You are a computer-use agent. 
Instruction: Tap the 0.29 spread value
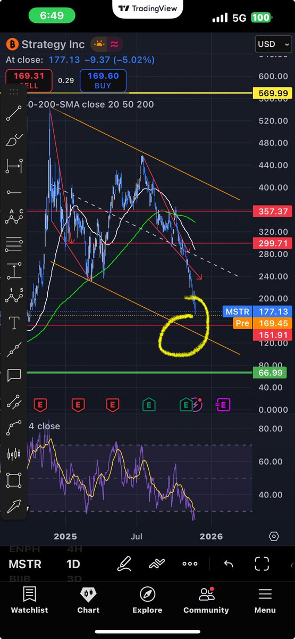click(66, 80)
